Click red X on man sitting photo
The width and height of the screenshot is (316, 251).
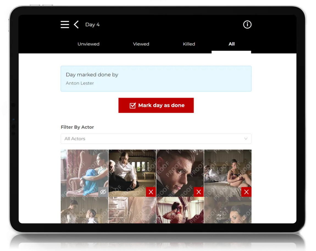click(x=151, y=192)
